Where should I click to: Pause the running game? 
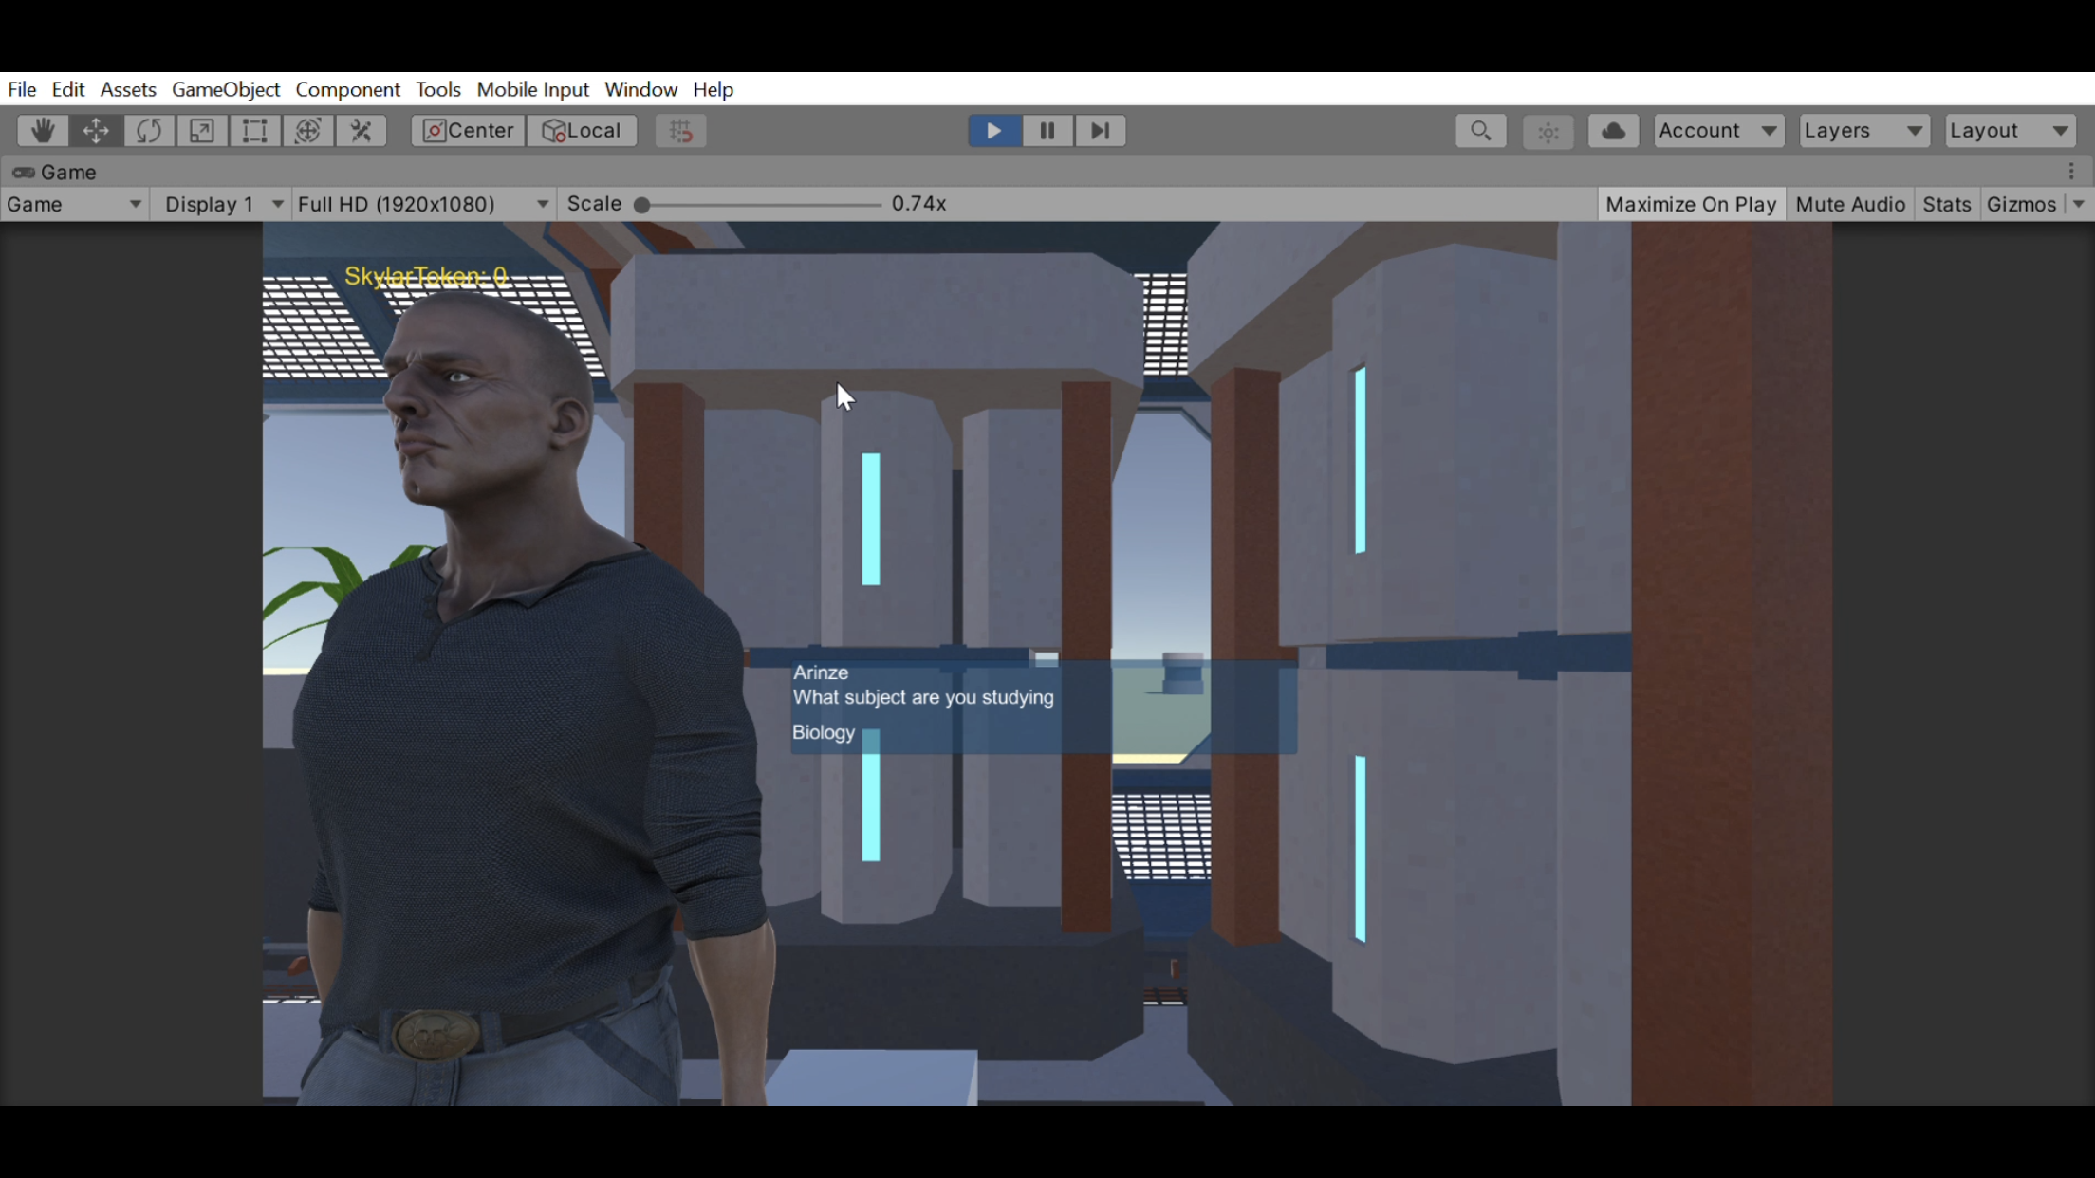[x=1047, y=131]
